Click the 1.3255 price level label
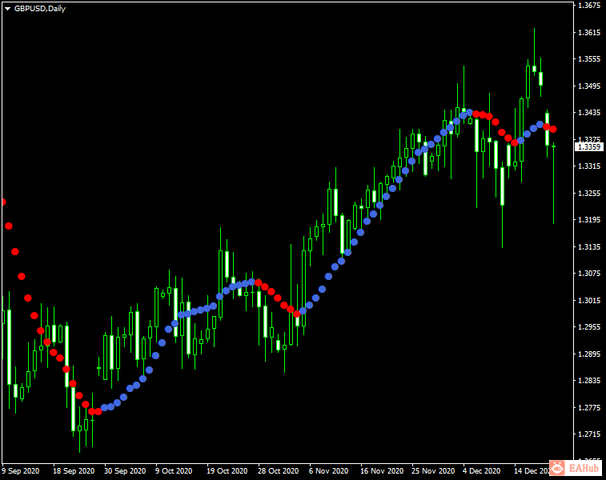 click(589, 193)
